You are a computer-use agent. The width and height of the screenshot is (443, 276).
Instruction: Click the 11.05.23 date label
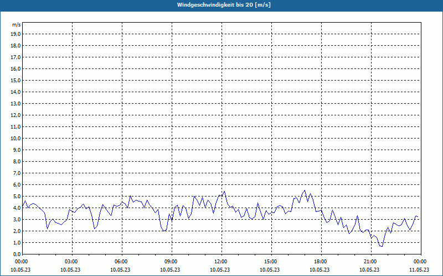[x=419, y=269]
